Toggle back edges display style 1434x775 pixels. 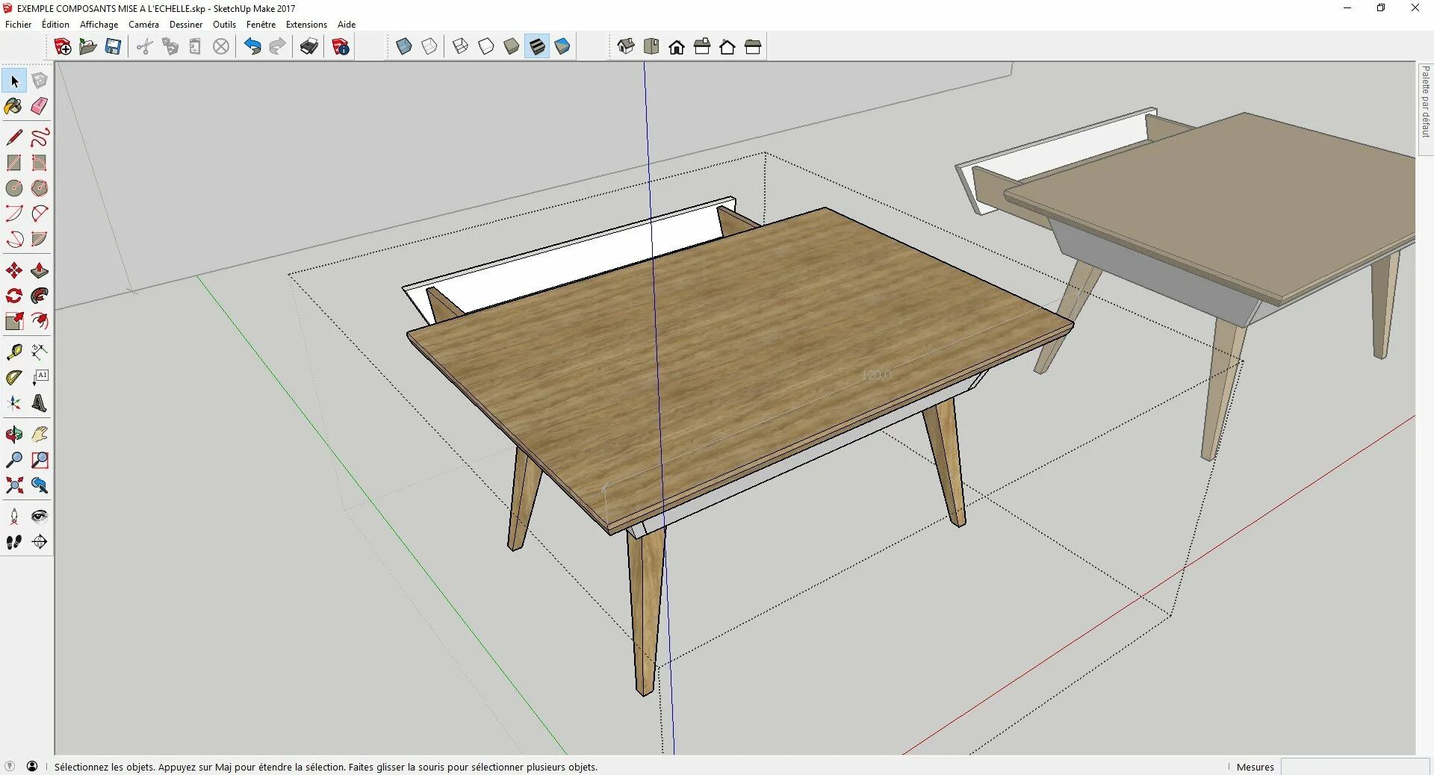coord(429,46)
